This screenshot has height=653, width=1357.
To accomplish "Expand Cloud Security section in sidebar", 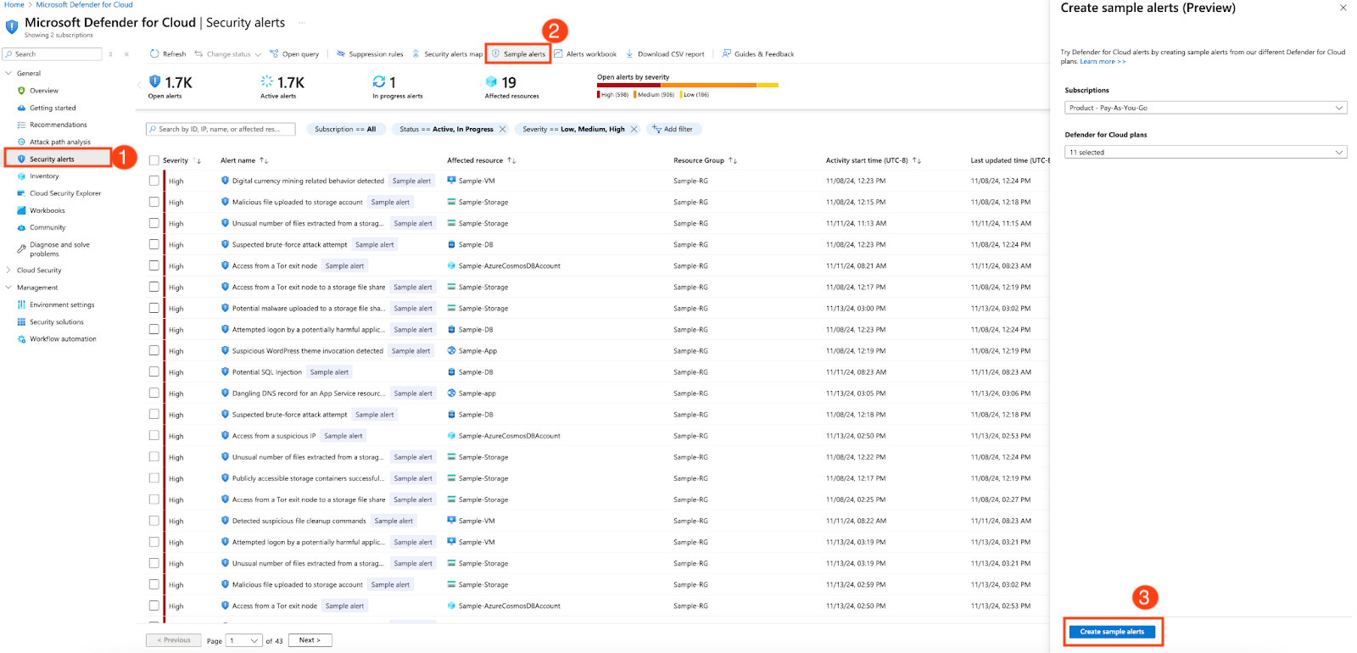I will [x=39, y=271].
